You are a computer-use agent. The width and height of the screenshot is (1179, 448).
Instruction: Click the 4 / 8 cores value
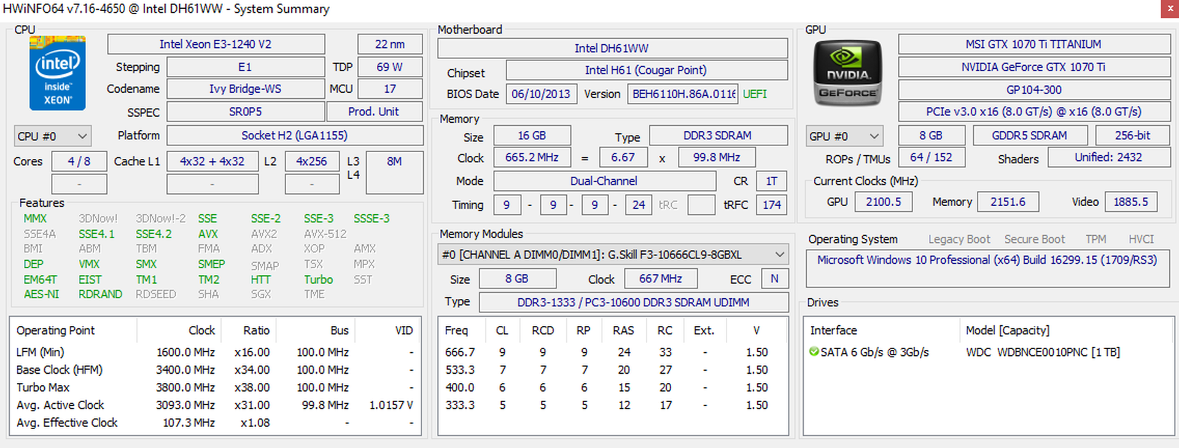click(x=79, y=161)
